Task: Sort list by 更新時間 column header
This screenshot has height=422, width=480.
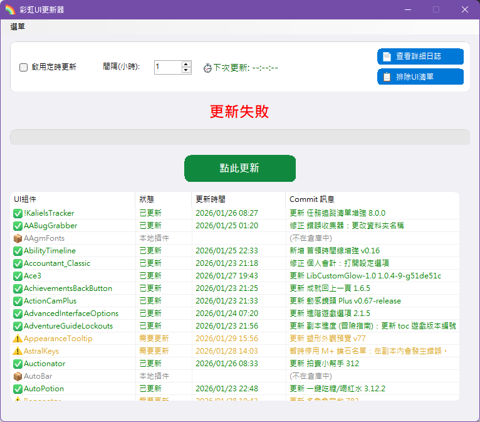Action: click(237, 199)
